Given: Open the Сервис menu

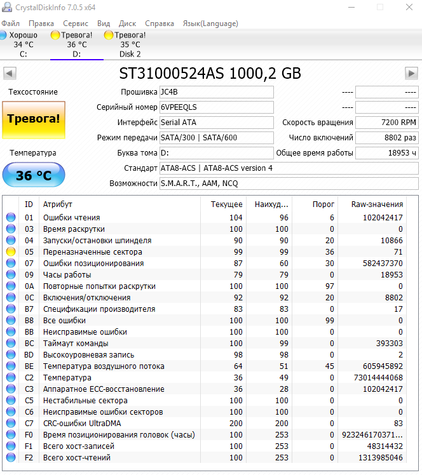Looking at the screenshot, I should (76, 23).
